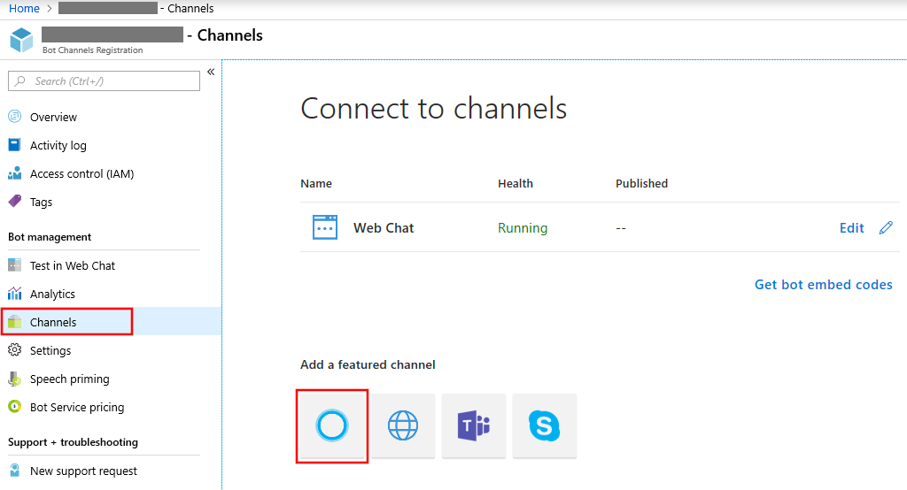
Task: Click the Edit link for Web Chat
Action: (851, 228)
